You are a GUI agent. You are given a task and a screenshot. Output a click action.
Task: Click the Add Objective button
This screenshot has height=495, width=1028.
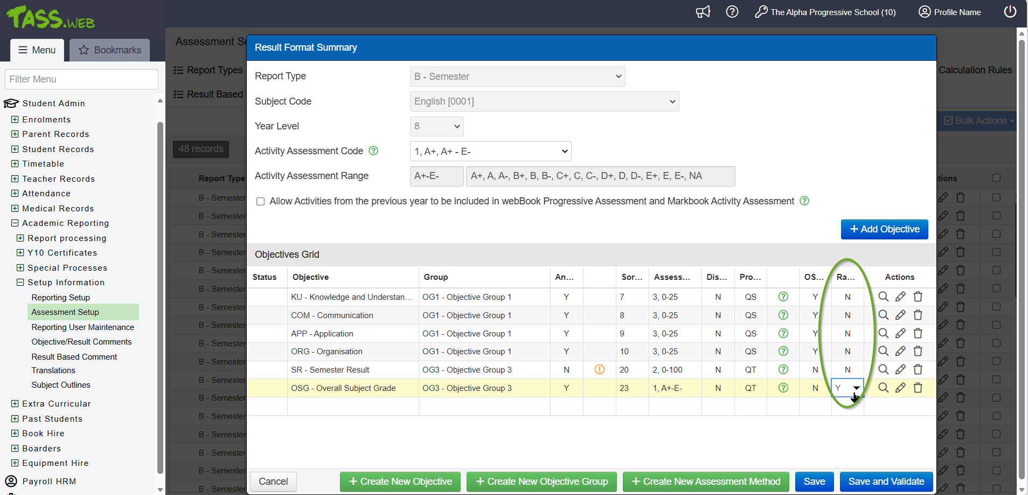tap(884, 229)
